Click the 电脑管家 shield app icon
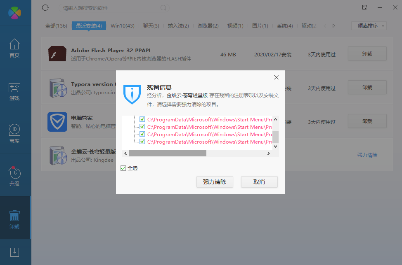Screen dimensions: 402x265 coord(57,122)
